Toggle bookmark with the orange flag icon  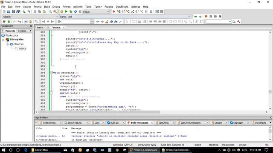pyautogui.click(x=206, y=17)
